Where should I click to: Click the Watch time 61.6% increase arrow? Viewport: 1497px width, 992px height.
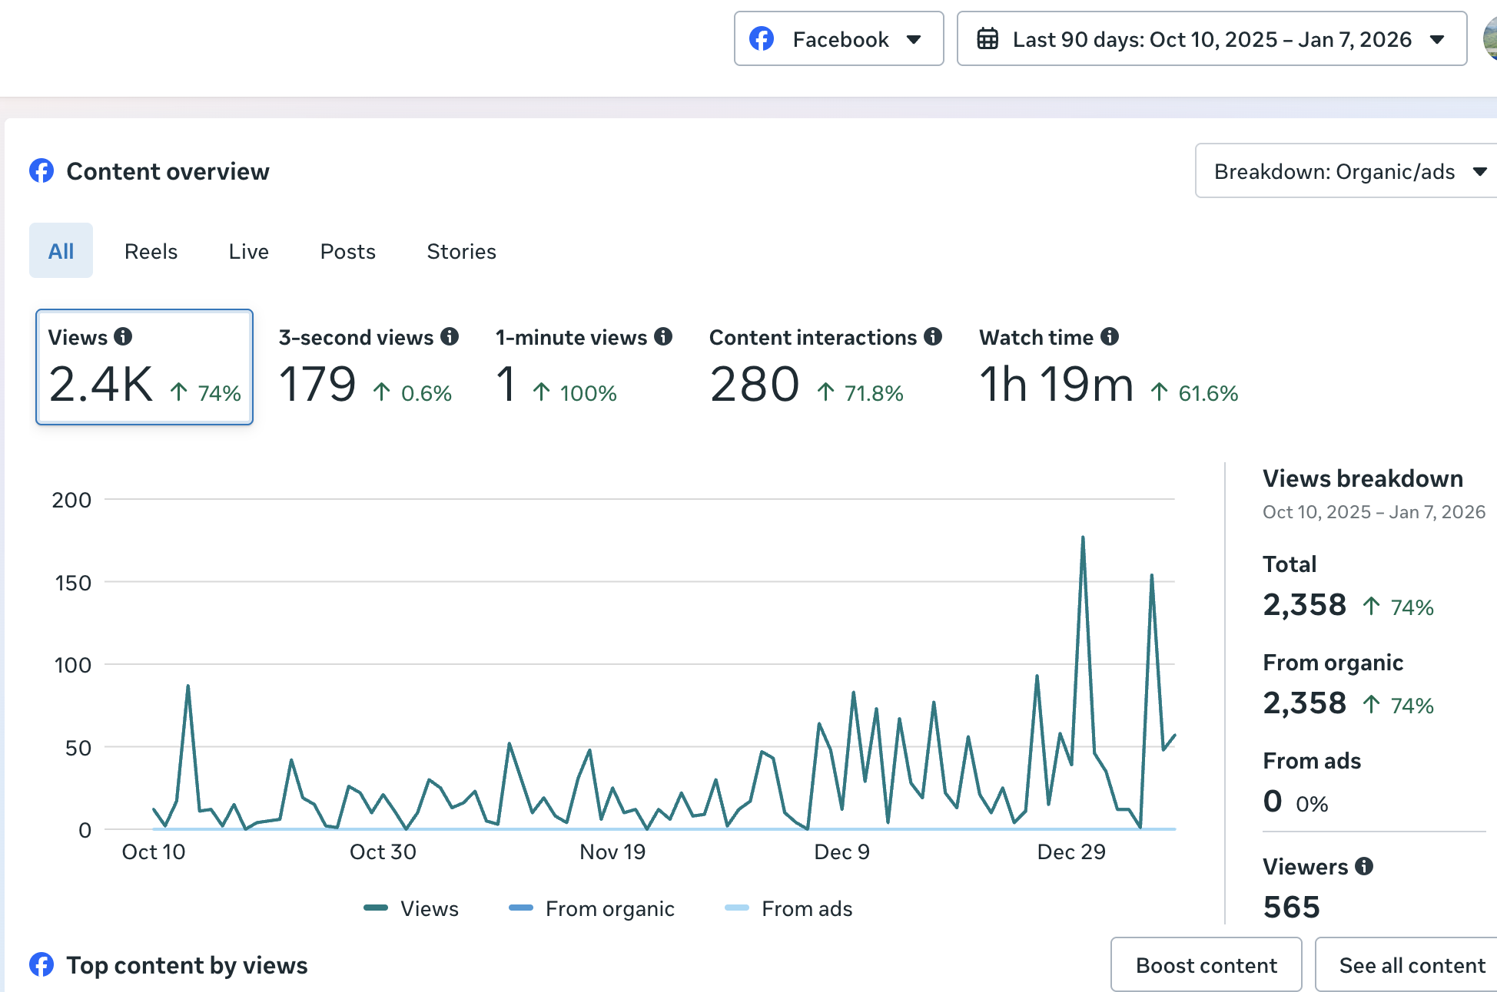click(x=1160, y=392)
